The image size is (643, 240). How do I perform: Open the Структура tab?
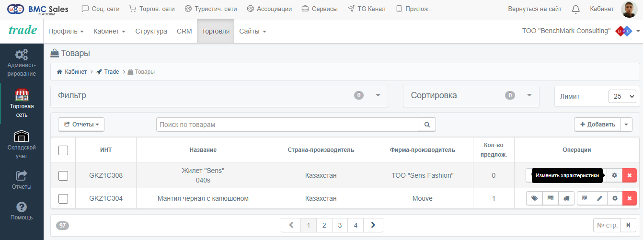pos(151,31)
